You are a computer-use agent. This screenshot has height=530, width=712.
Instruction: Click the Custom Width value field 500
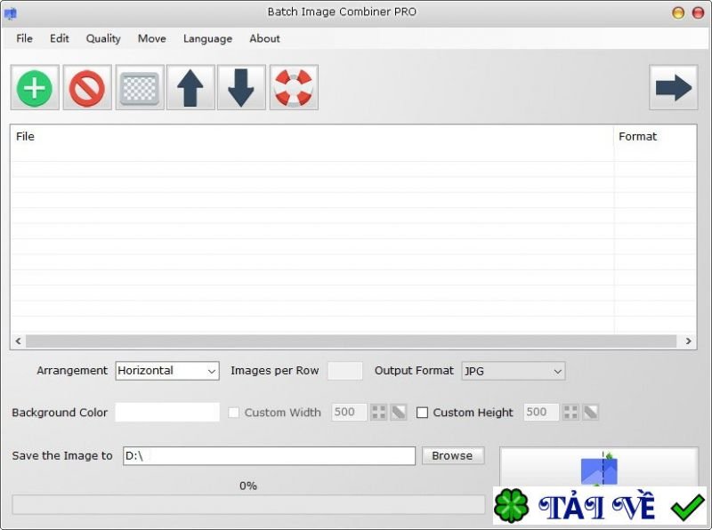pos(349,412)
